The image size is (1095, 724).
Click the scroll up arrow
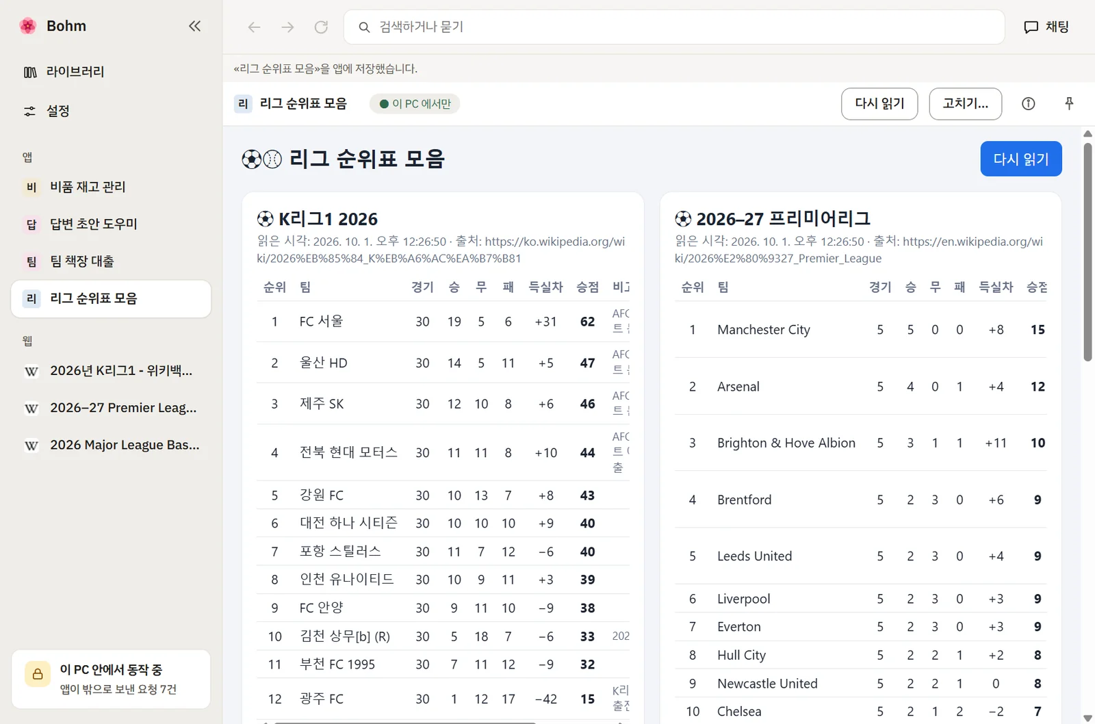tap(1087, 134)
